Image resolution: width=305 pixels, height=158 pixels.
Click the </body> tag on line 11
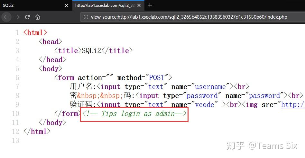[x=52, y=122]
